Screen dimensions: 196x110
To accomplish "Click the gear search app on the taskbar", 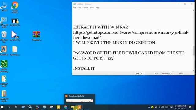I will [x=30, y=107].
